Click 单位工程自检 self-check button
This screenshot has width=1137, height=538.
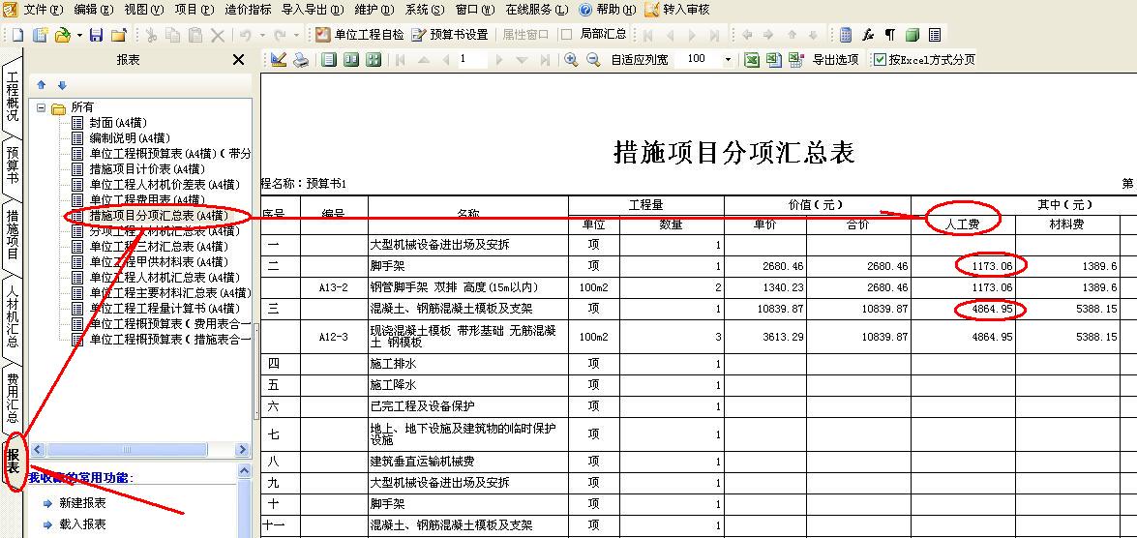click(x=360, y=35)
